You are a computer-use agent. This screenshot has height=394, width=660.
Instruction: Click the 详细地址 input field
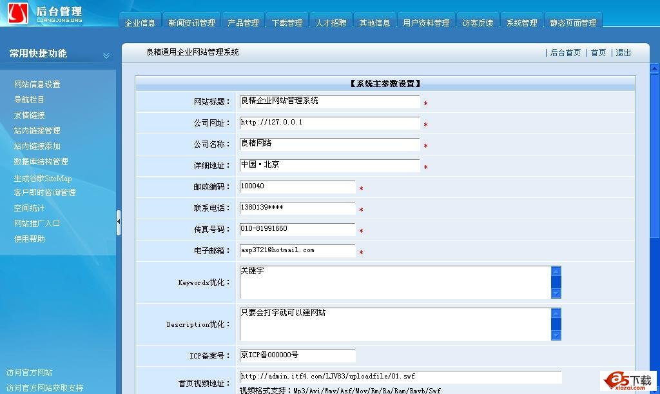click(329, 166)
